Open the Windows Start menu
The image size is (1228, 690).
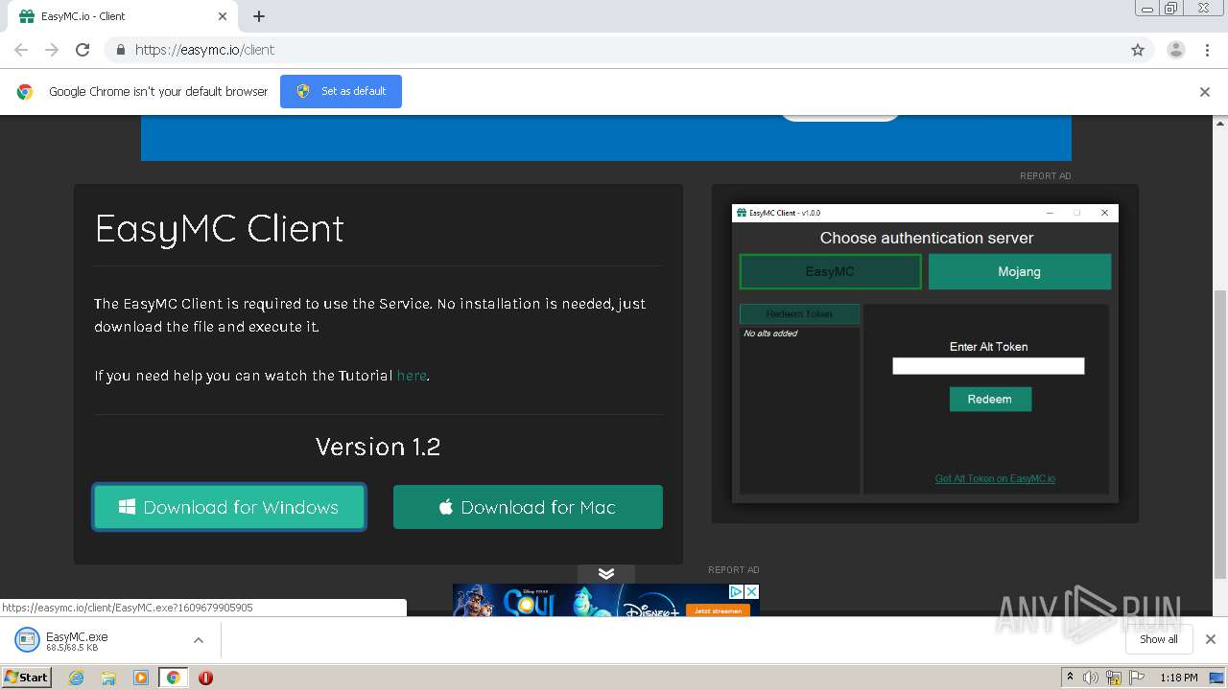coord(27,678)
